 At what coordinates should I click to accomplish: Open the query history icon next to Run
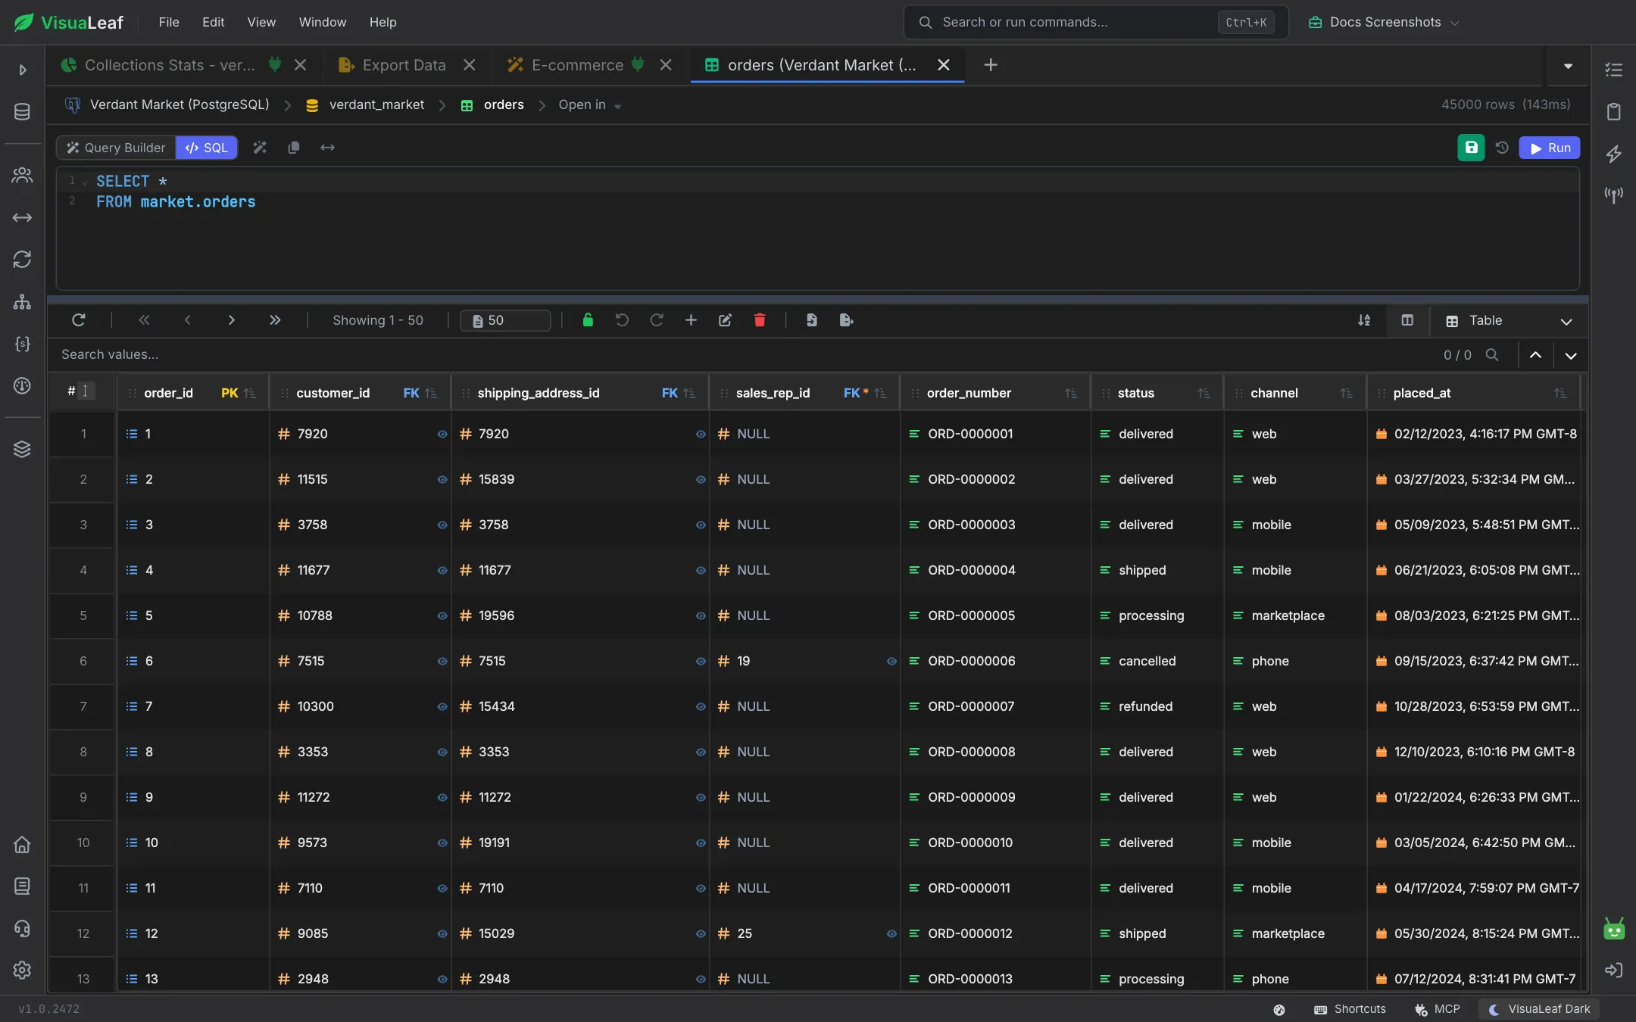click(1503, 148)
